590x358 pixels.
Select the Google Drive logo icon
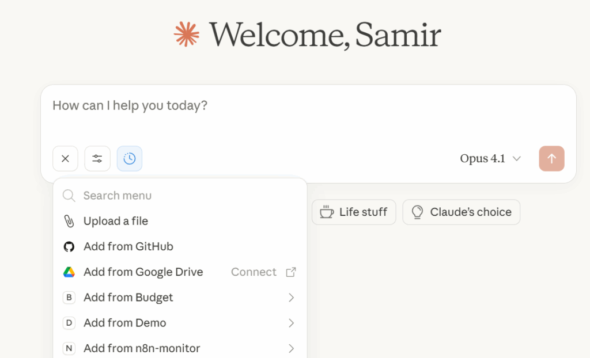[69, 272]
